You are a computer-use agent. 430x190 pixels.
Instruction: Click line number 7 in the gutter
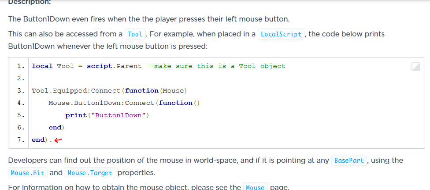point(20,140)
